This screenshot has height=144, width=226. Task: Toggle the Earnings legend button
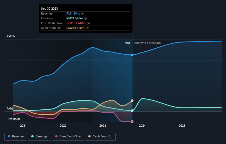(39, 137)
